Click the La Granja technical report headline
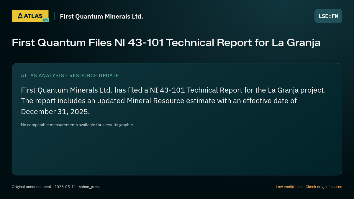Viewport: 354px width, 199px height. click(x=166, y=43)
